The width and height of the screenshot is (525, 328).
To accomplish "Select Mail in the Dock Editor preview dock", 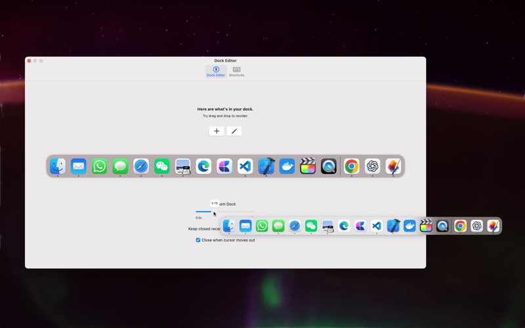I will pyautogui.click(x=78, y=166).
